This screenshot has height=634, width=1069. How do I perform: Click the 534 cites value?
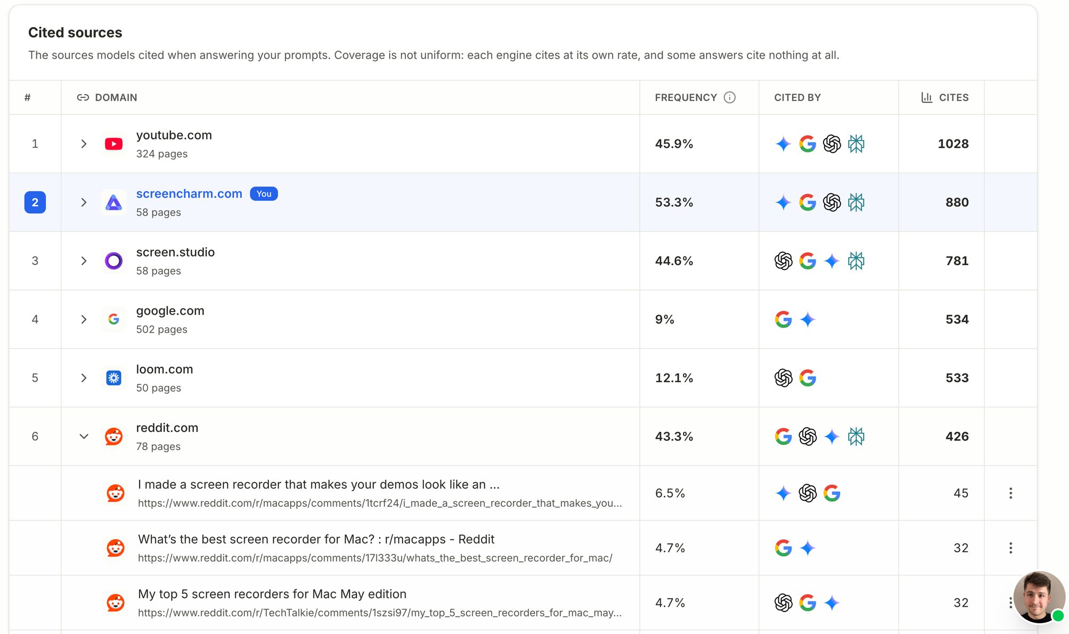tap(957, 319)
